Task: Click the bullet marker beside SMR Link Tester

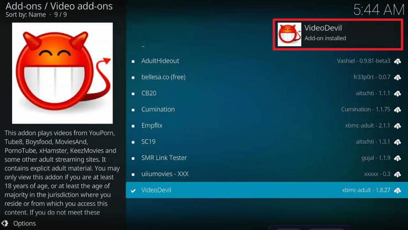Action: point(133,158)
